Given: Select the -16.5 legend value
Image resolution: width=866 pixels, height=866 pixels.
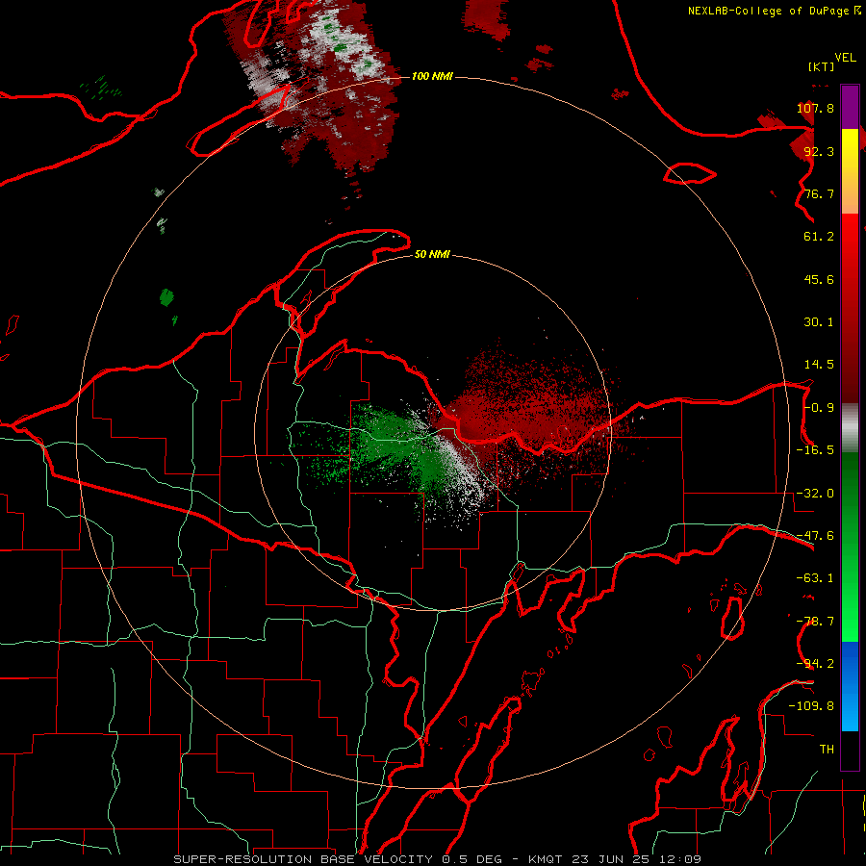Looking at the screenshot, I should click(815, 450).
